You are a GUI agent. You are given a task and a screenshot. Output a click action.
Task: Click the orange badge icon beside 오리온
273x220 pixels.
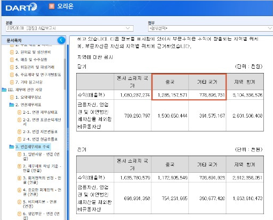pyautogui.click(x=51, y=6)
